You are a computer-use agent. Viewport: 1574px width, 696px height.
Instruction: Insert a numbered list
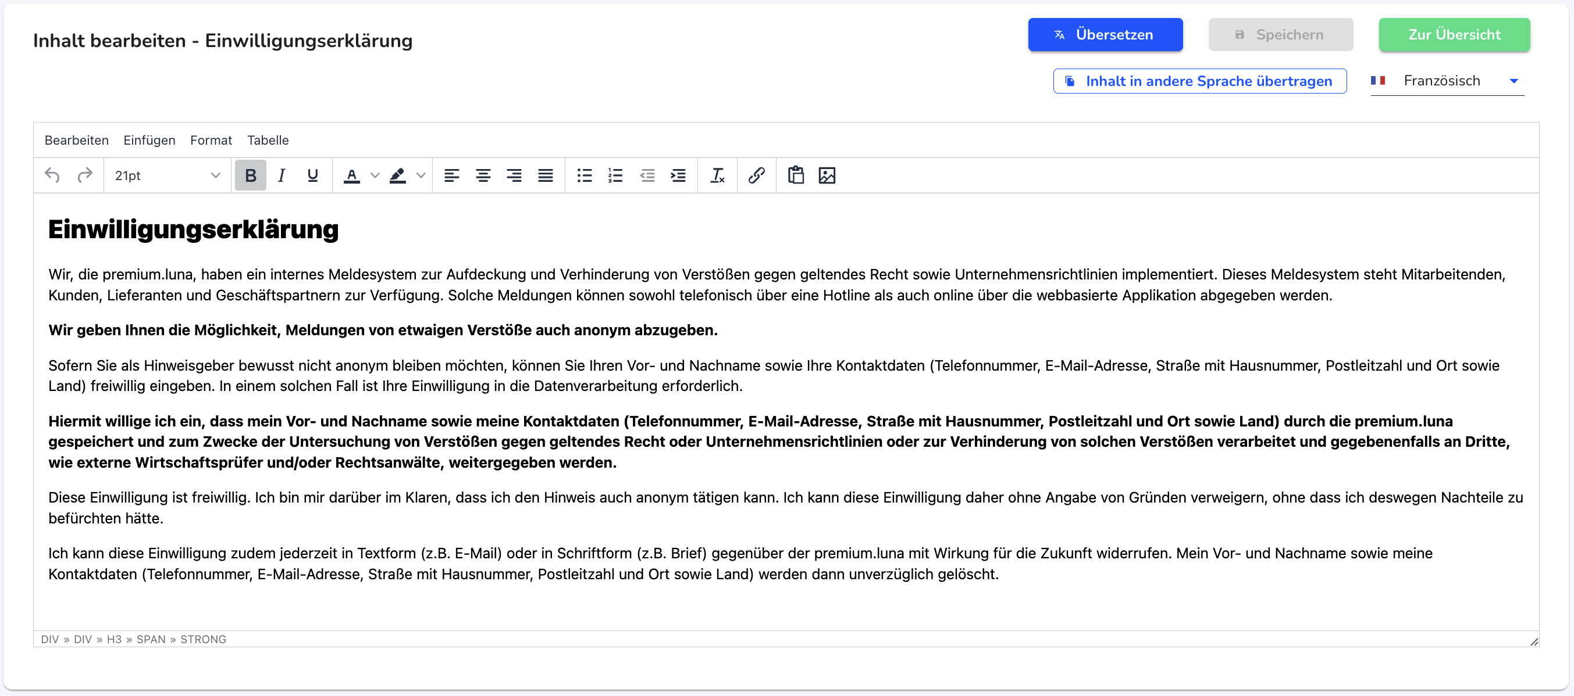616,176
